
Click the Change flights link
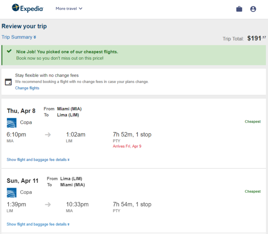[27, 88]
